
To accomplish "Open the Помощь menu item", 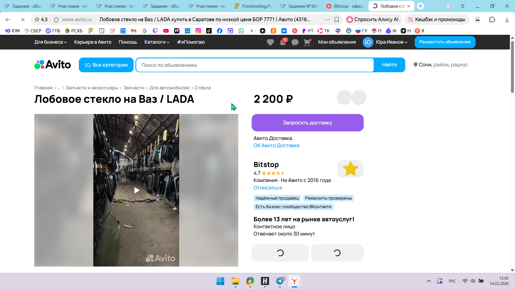I will click(128, 42).
